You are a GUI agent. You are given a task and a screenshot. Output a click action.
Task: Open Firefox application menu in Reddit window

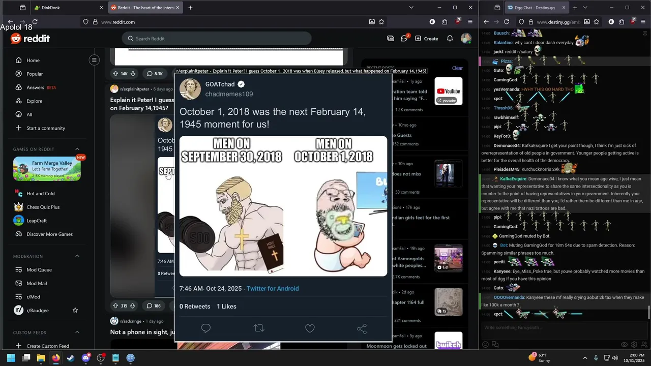(470, 22)
